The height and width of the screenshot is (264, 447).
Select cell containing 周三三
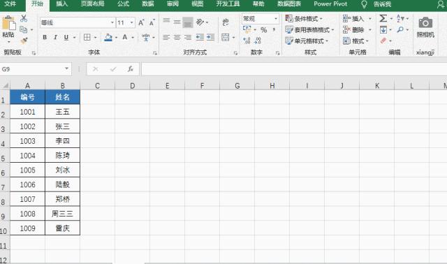(x=62, y=214)
